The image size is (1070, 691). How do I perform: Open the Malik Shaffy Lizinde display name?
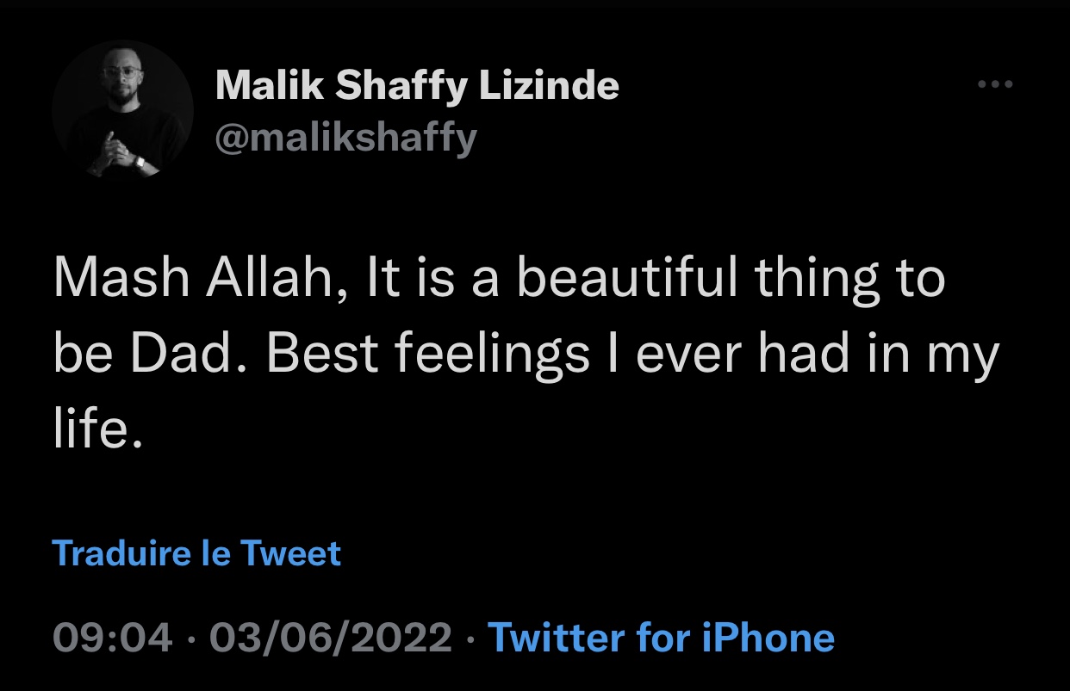pyautogui.click(x=416, y=85)
